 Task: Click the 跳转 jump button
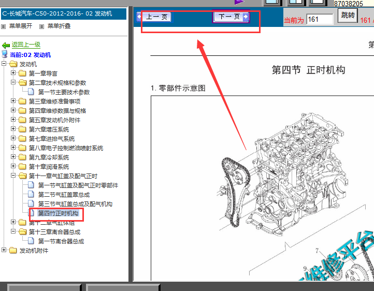coord(348,16)
